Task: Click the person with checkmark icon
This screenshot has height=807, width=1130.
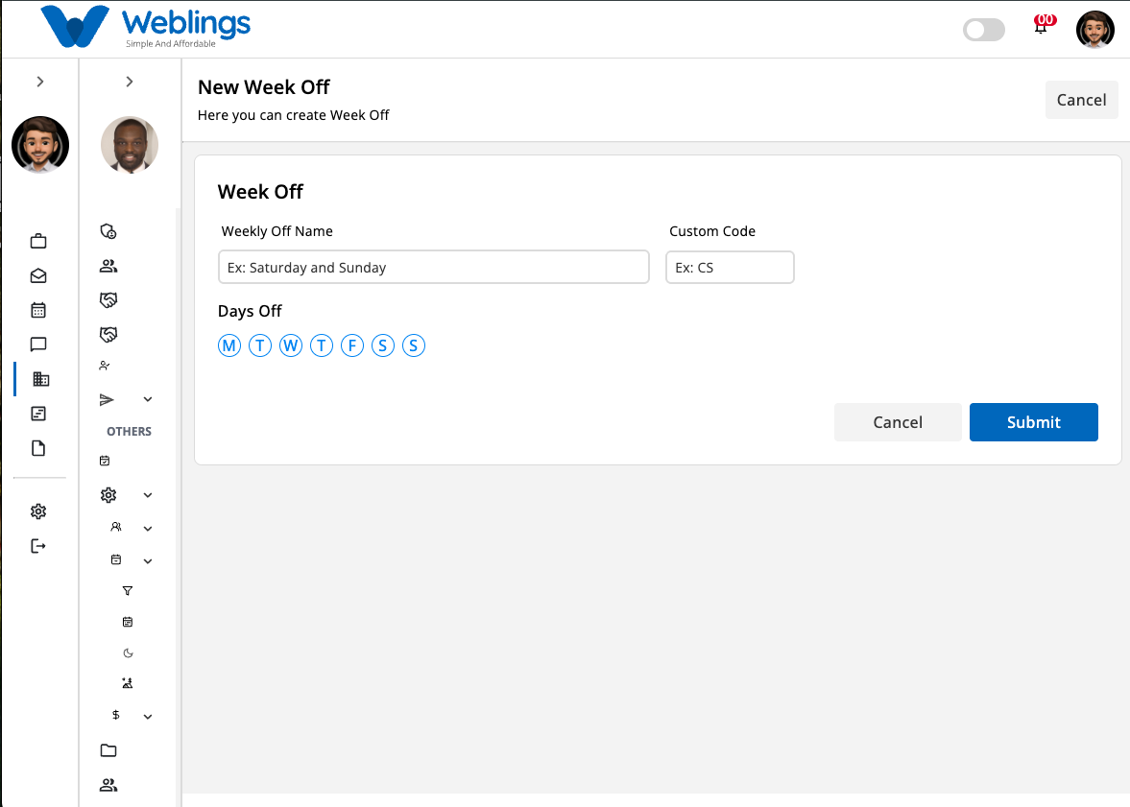Action: (x=105, y=366)
